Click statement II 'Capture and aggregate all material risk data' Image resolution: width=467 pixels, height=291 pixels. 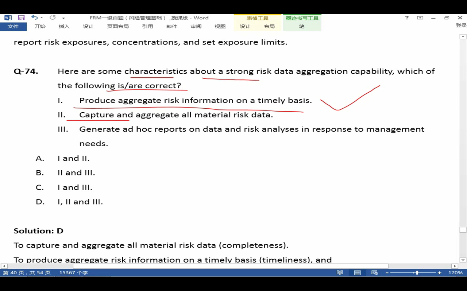pos(176,115)
